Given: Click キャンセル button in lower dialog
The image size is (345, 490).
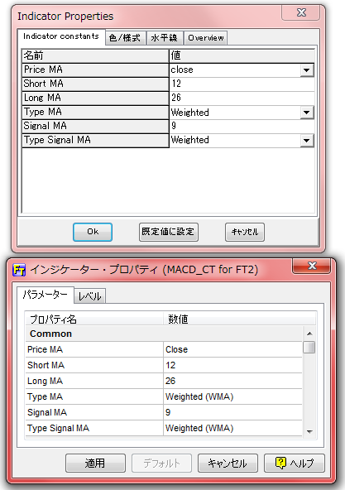Looking at the screenshot, I should 228,463.
